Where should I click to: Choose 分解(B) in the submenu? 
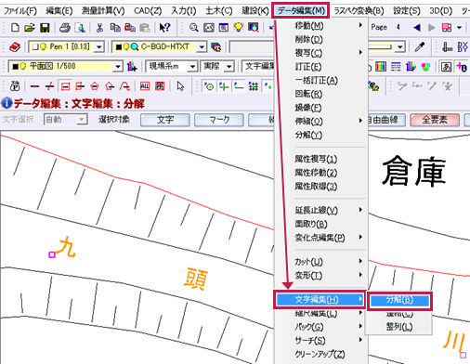399,300
